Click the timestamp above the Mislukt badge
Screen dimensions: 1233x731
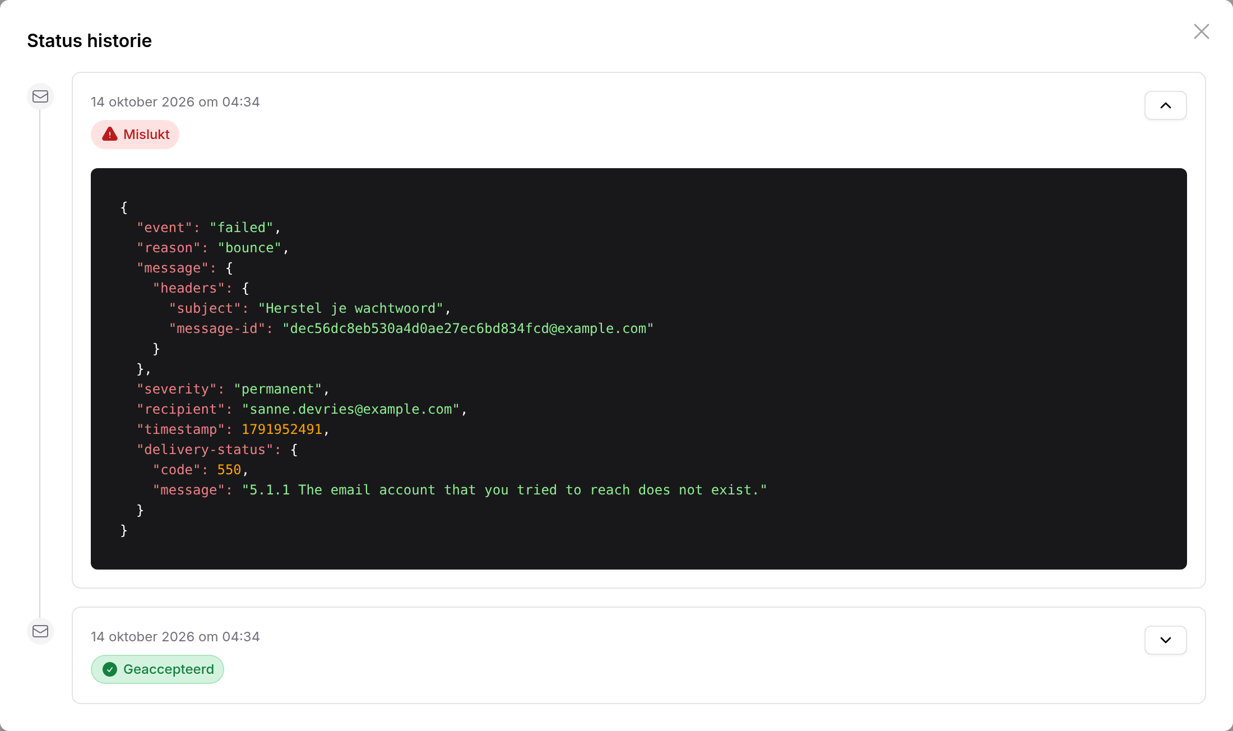[x=175, y=102]
